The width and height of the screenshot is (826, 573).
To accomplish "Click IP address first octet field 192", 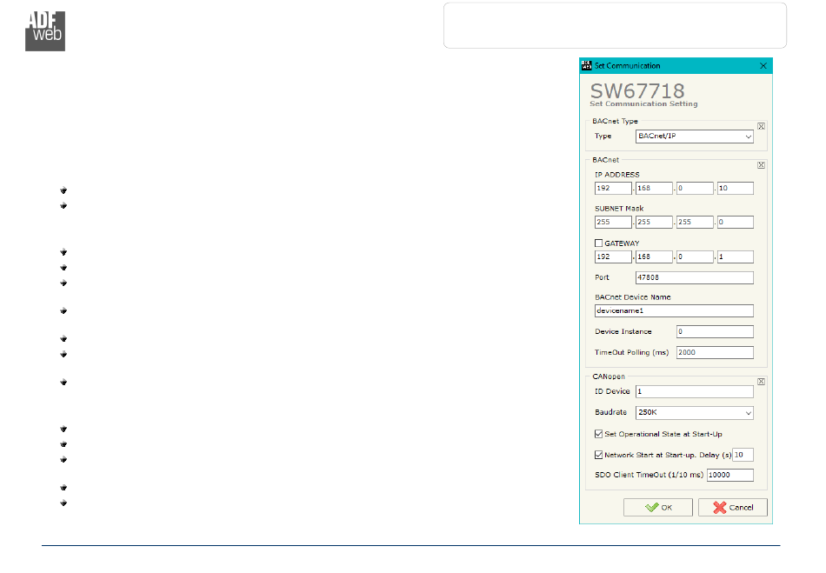I will point(613,188).
